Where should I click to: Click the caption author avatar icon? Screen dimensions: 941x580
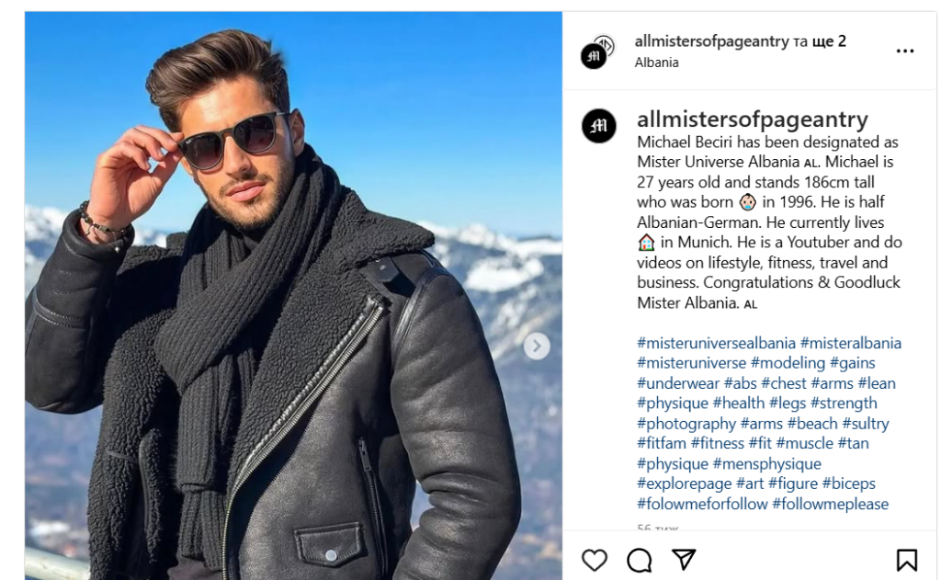pos(599,126)
